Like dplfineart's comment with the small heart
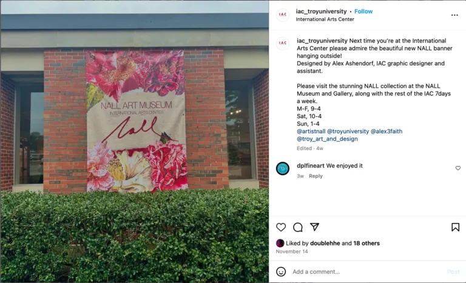The image size is (466, 283). [458, 168]
